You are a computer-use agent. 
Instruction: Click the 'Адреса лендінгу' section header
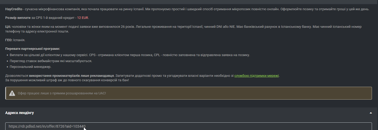pyautogui.click(x=19, y=113)
